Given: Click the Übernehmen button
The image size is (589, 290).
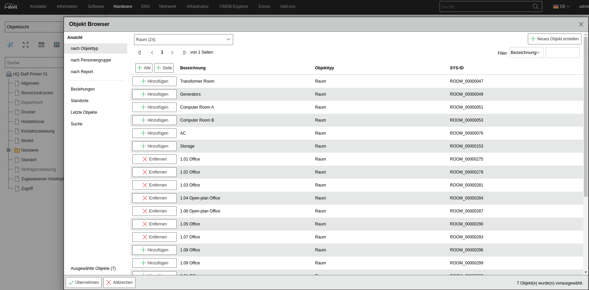Looking at the screenshot, I should (84, 282).
